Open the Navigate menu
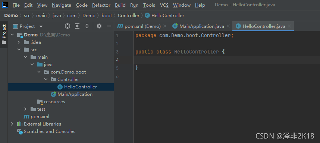320x143 pixels. point(62,5)
